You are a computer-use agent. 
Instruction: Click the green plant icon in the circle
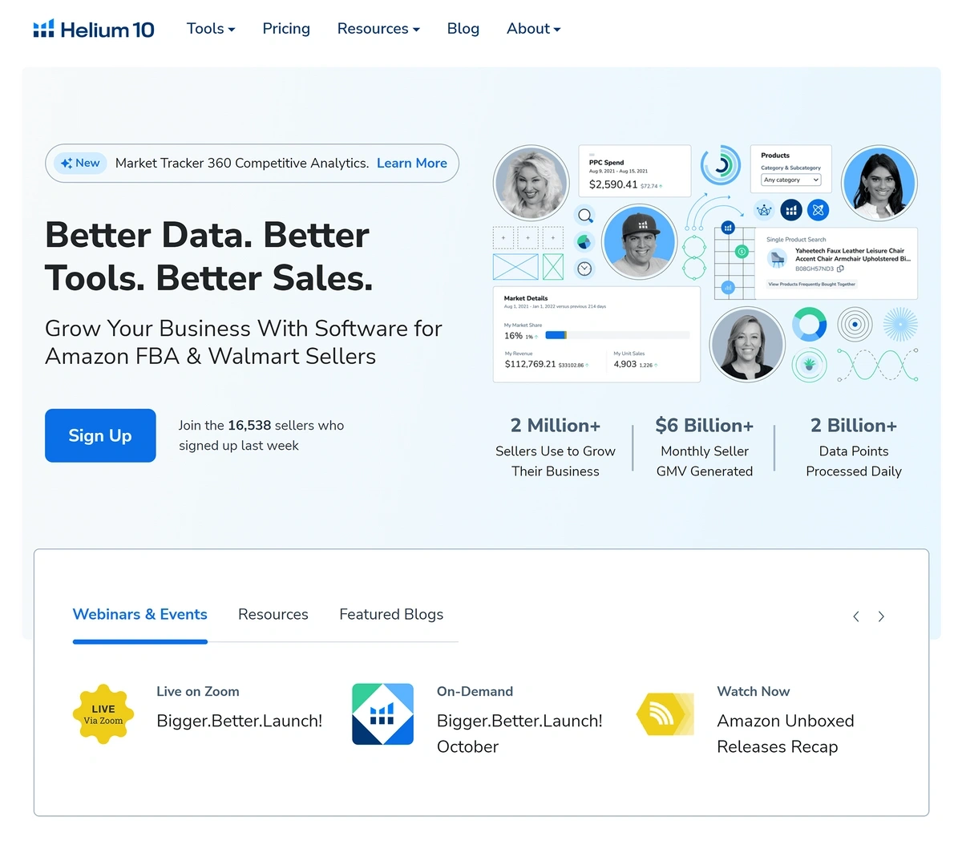point(809,365)
